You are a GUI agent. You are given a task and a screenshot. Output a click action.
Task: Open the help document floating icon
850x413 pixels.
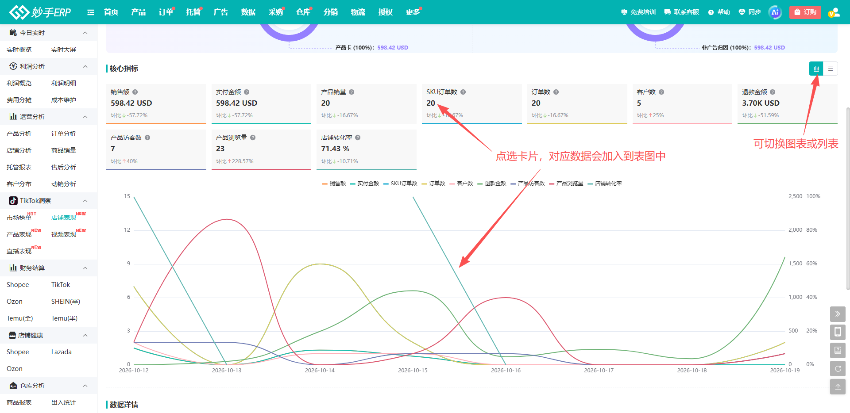(838, 350)
